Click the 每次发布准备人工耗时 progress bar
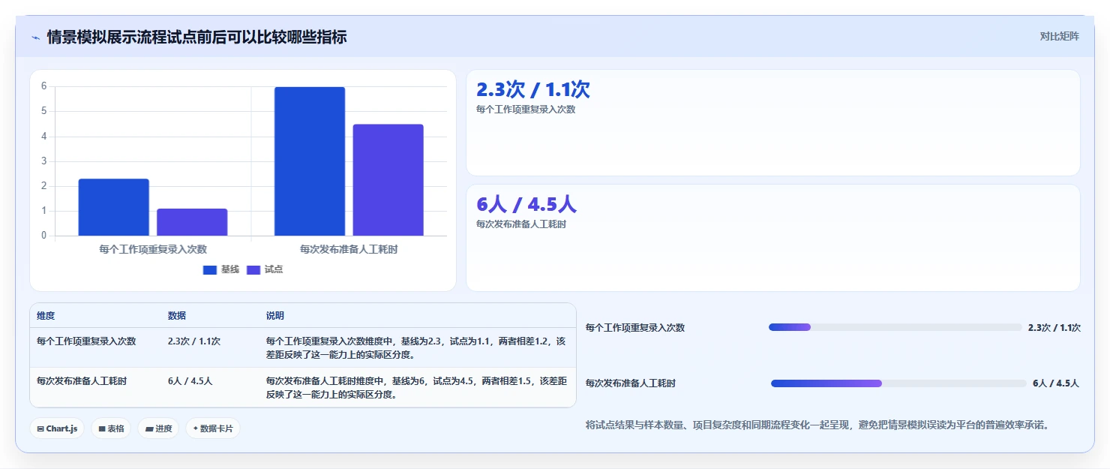 (x=898, y=383)
